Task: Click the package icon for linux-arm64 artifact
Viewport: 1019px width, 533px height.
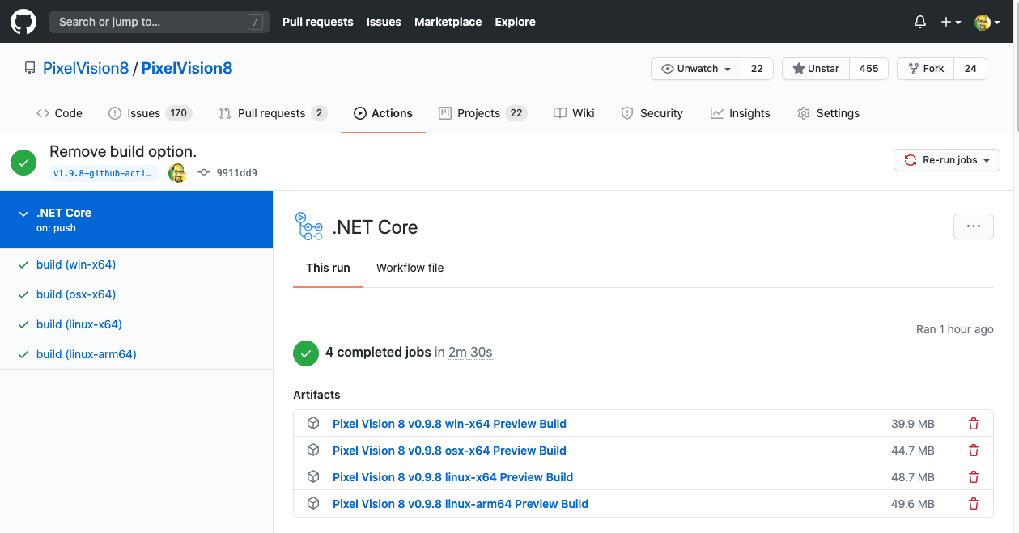Action: (313, 503)
